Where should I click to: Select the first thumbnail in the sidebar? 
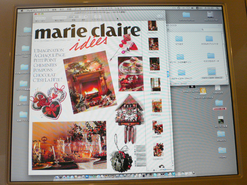tap(152, 26)
